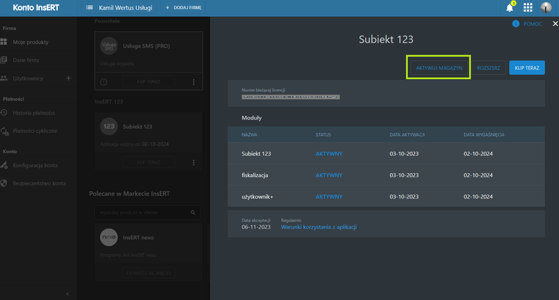
Task: Open the POMOC help link
Action: click(532, 24)
